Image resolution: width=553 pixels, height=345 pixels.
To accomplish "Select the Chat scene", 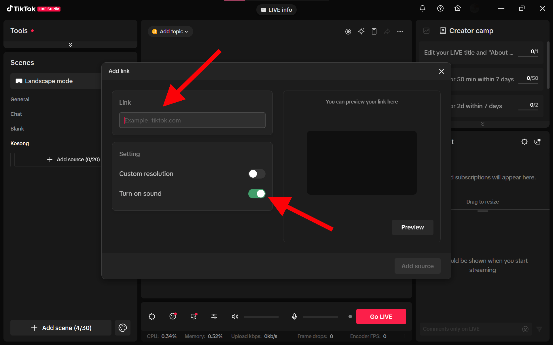I will click(x=16, y=114).
